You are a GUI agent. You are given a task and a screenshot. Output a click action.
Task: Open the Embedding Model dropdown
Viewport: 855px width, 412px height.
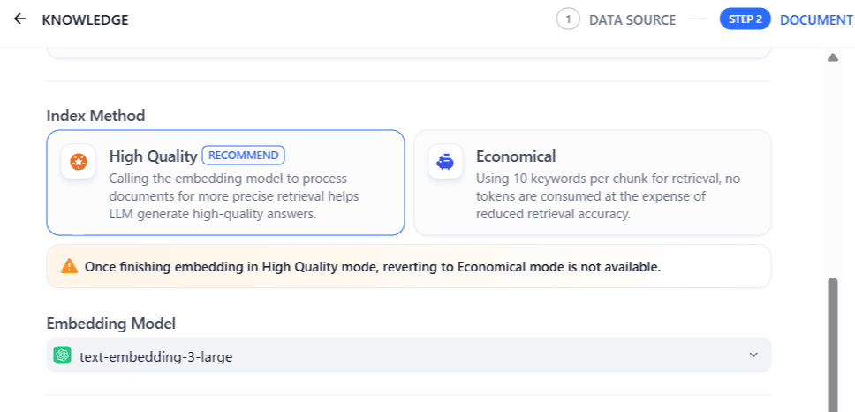pos(409,355)
